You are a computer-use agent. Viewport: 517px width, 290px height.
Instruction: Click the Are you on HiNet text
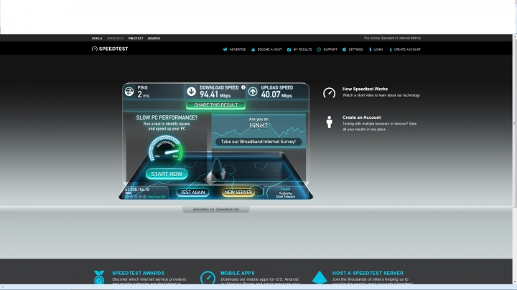tap(258, 122)
